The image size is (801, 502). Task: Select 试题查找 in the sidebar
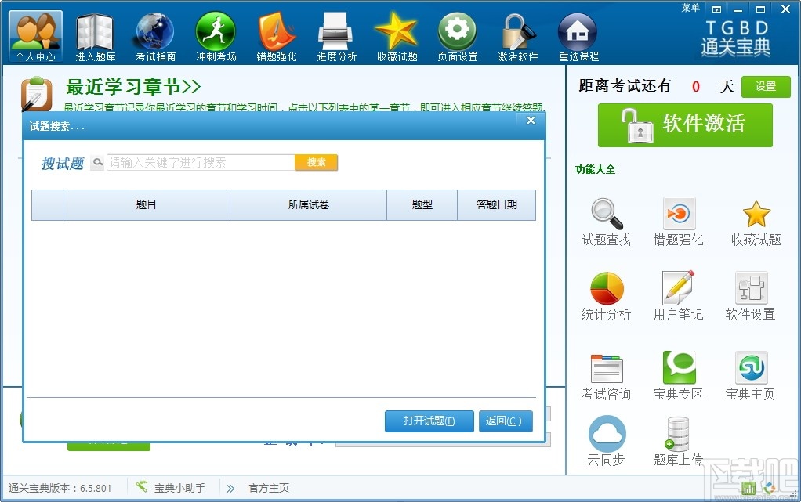605,222
